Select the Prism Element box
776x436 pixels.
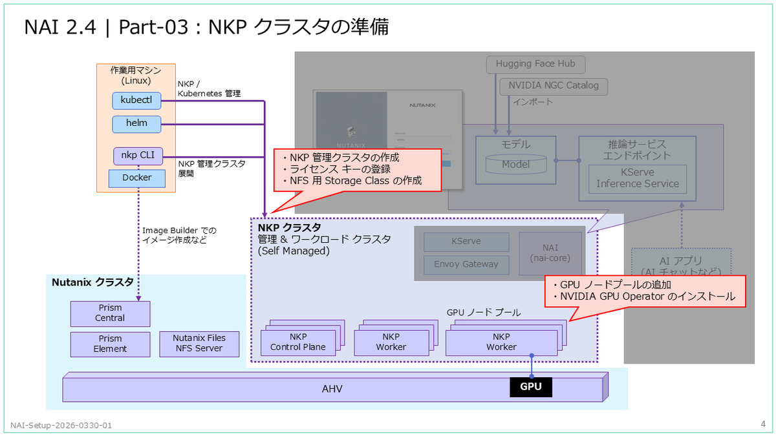coord(110,344)
